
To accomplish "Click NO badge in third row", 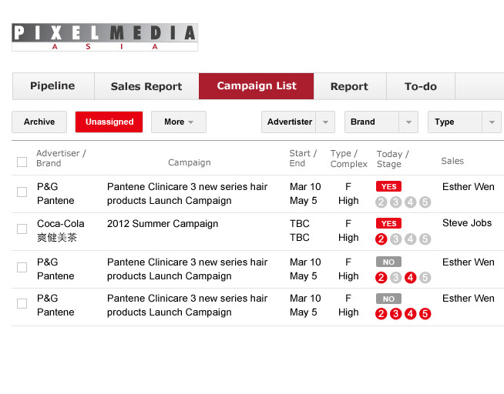I will click(x=388, y=262).
